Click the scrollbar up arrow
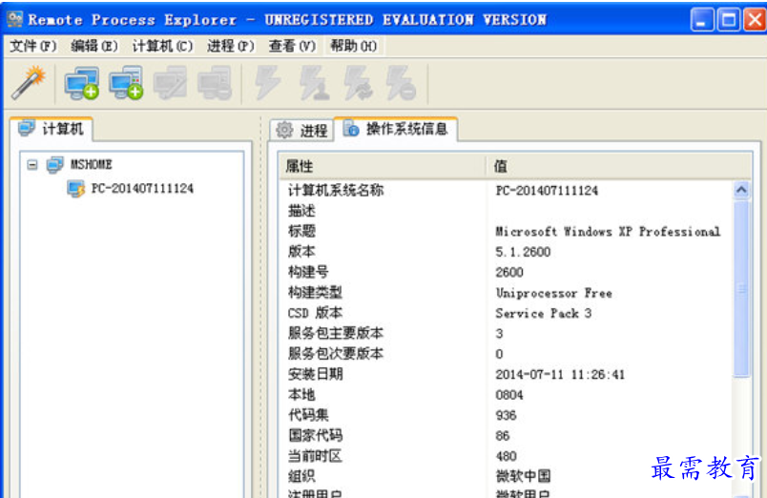Screen dimensions: 767x498 [x=741, y=190]
